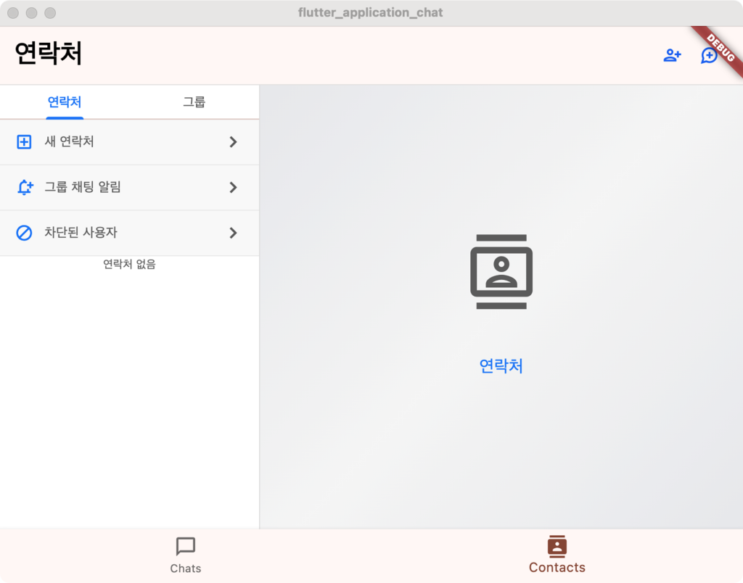The image size is (743, 583).
Task: Tap the Chats speech bubble icon
Action: [186, 547]
